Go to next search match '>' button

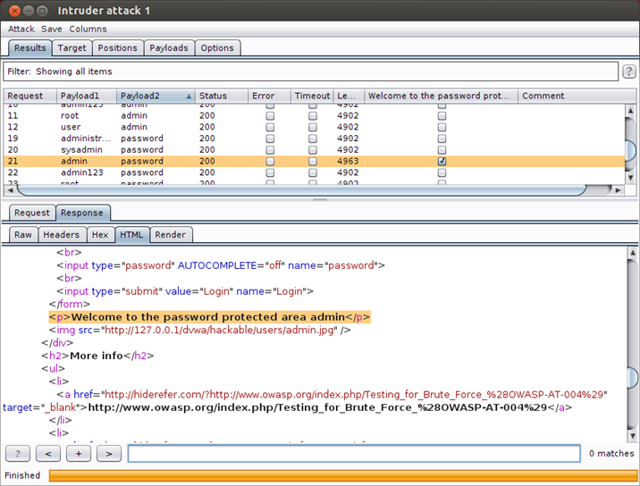(x=108, y=454)
